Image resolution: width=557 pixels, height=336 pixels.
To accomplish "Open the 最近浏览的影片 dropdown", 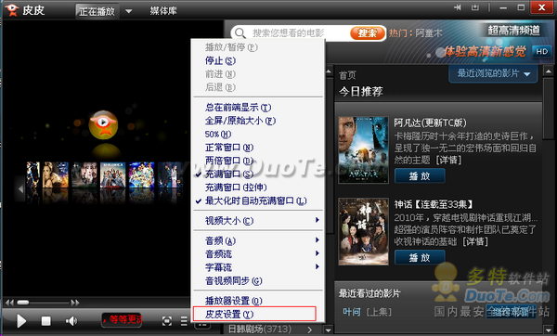I will [x=493, y=74].
